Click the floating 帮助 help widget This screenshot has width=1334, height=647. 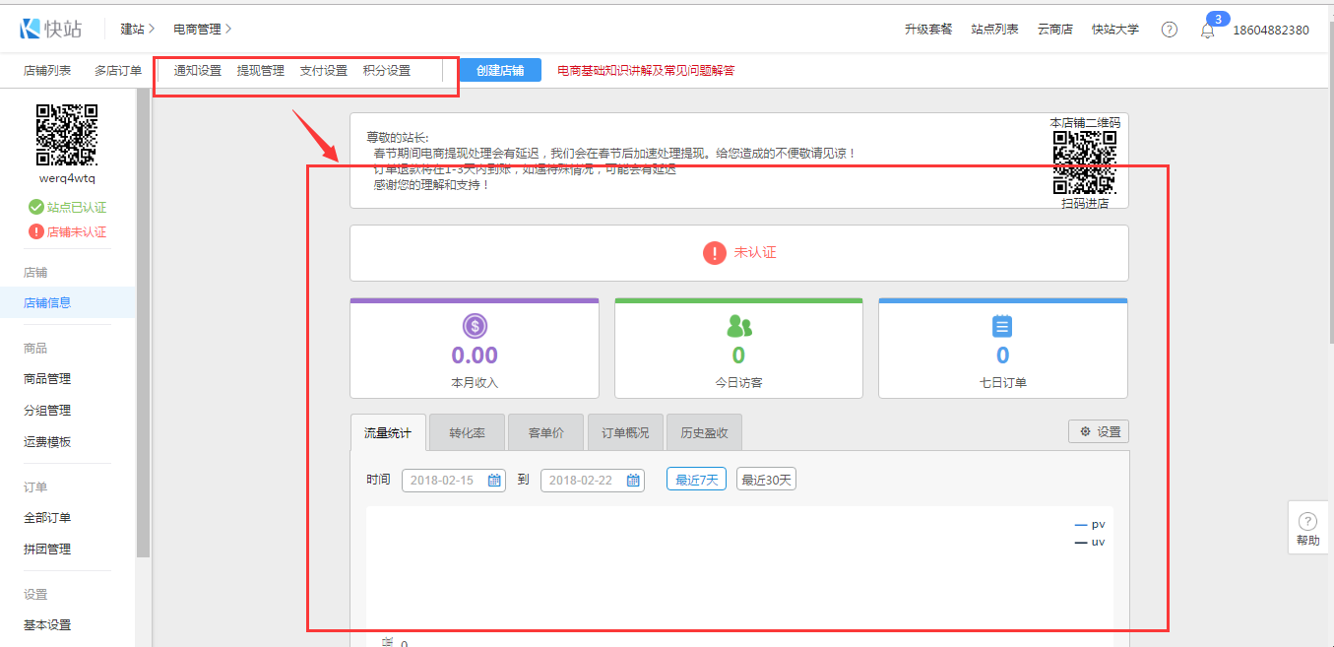tap(1307, 529)
